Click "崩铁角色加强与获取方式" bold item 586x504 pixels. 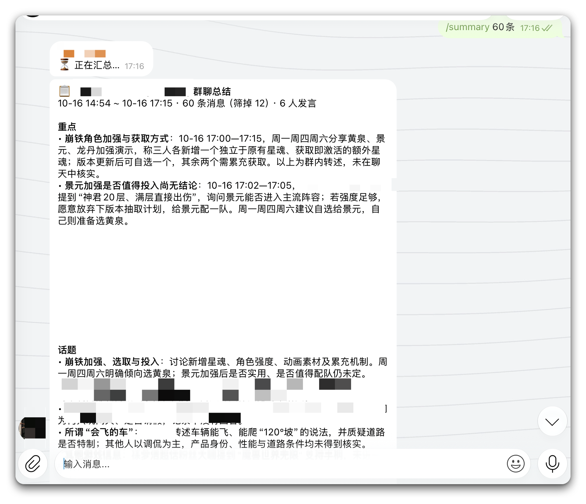(x=117, y=138)
